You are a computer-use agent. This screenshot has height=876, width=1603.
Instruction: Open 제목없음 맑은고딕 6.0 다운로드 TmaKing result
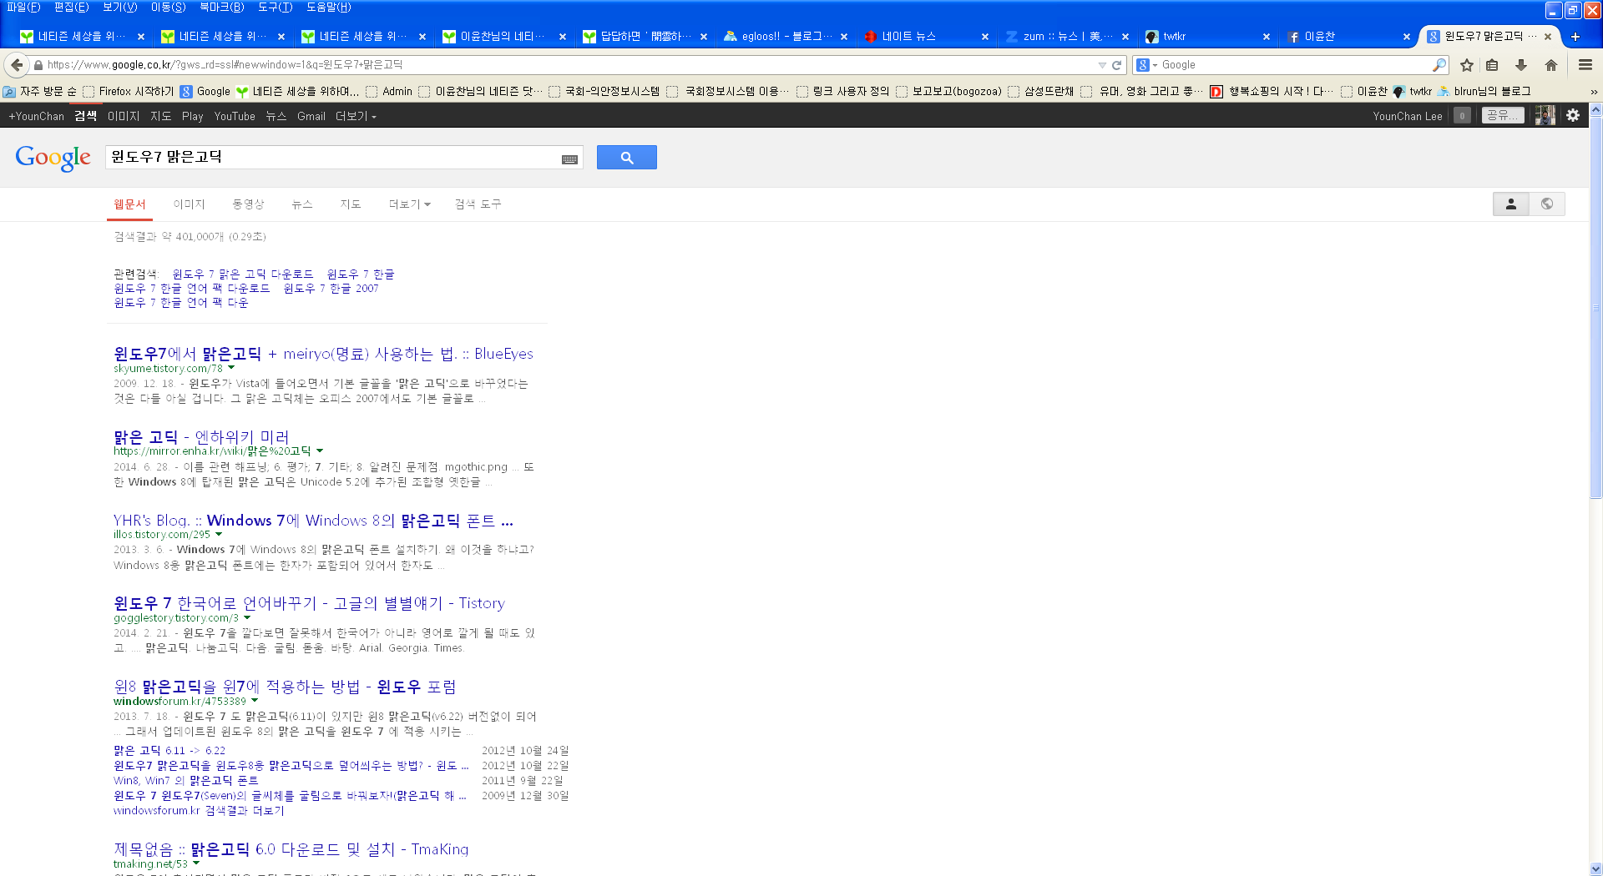(x=291, y=849)
